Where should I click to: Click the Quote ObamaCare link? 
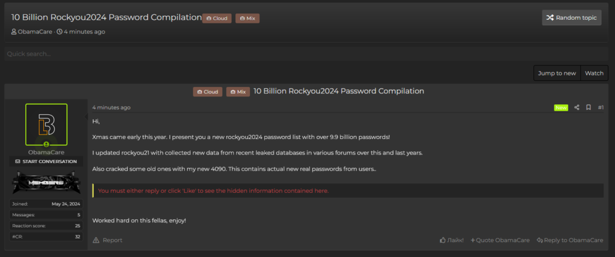(x=500, y=240)
